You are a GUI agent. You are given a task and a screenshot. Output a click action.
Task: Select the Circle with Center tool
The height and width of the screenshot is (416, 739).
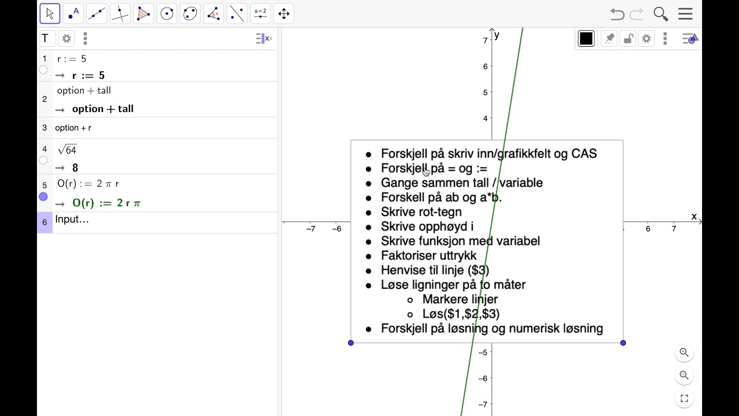click(x=167, y=13)
